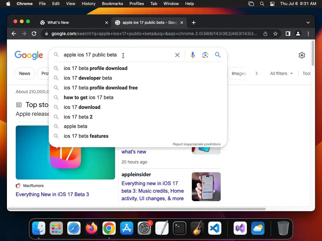The width and height of the screenshot is (322, 241).
Task: Click the appleinsider iPhone thumbnail
Action: (x=206, y=187)
